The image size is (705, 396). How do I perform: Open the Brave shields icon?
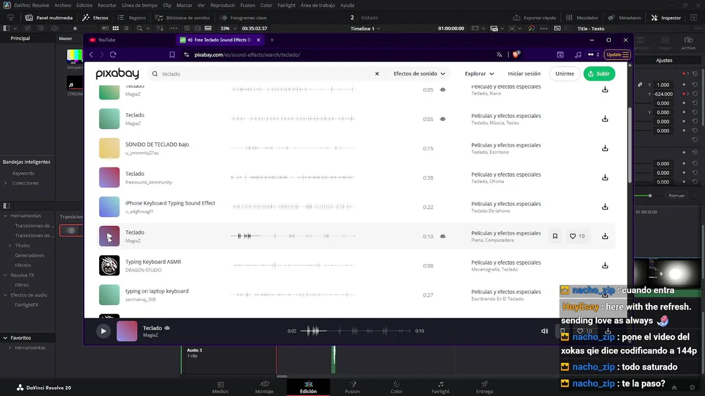point(516,54)
